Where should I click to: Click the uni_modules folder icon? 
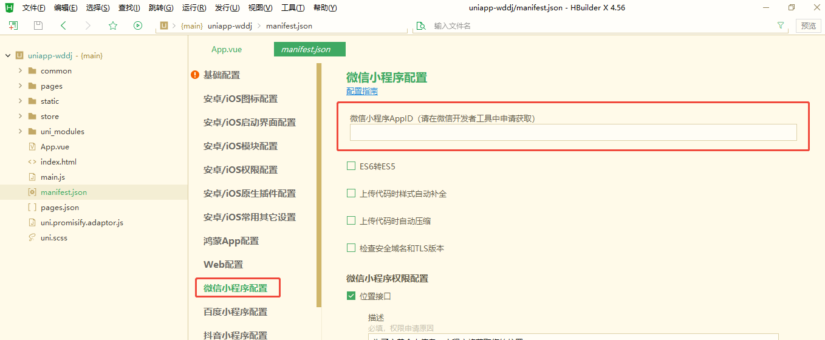[x=32, y=131]
